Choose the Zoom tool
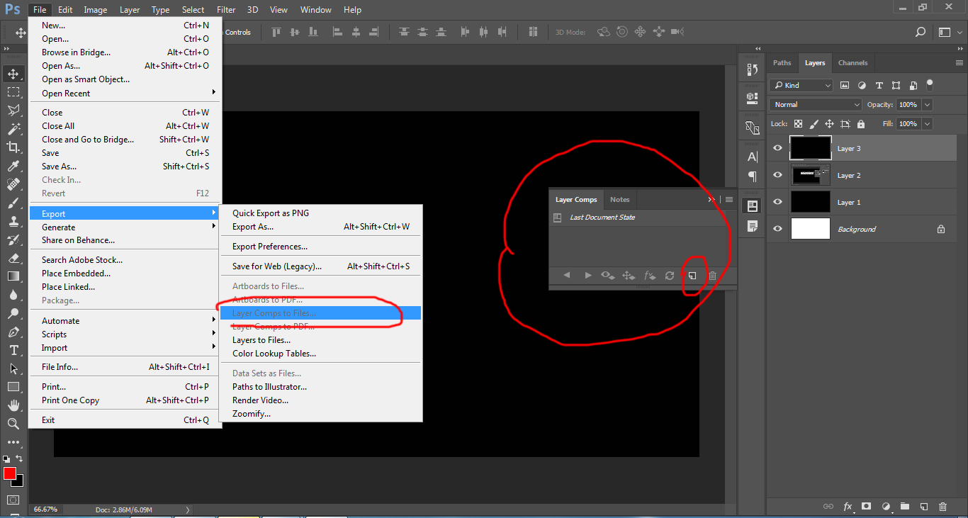Screen dimensions: 968x518 (x=13, y=424)
